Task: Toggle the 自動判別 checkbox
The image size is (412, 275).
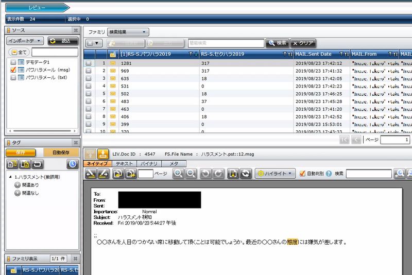Action: point(302,174)
